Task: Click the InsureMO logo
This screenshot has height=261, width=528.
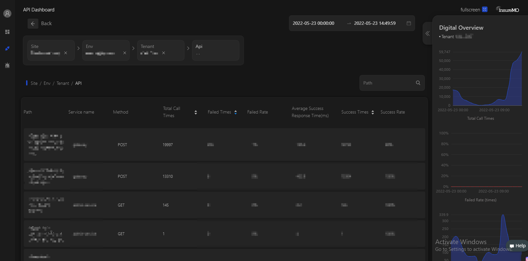Action: pyautogui.click(x=507, y=9)
